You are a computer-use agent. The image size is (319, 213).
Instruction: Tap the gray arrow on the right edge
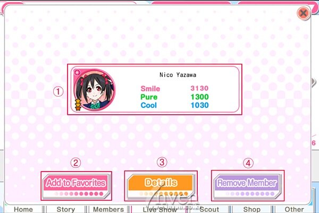click(314, 82)
